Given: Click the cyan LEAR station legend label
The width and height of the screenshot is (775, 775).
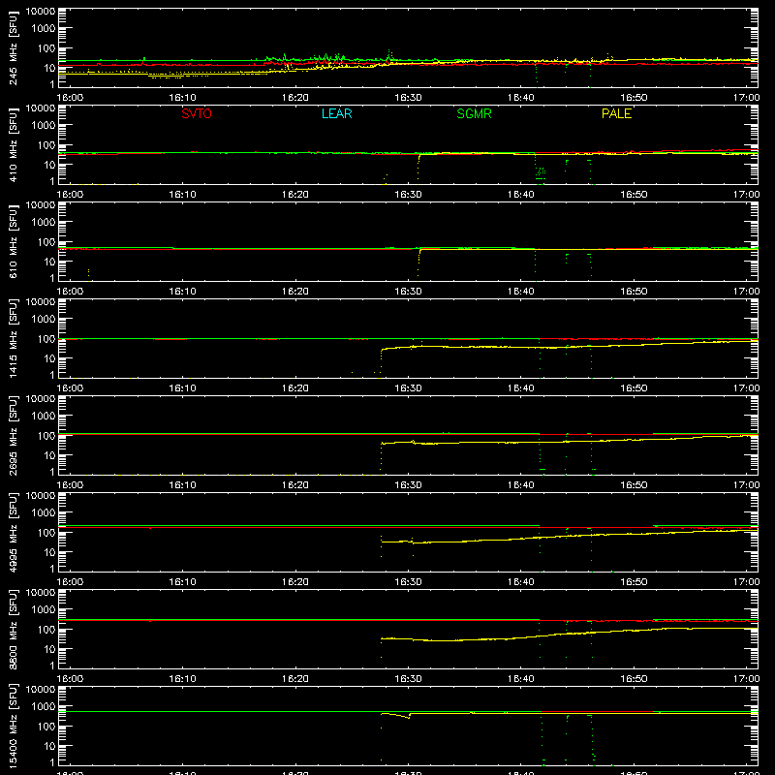Looking at the screenshot, I should pyautogui.click(x=336, y=113).
